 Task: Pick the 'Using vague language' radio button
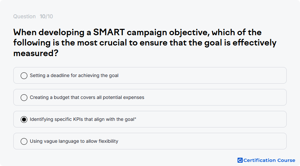coord(24,141)
